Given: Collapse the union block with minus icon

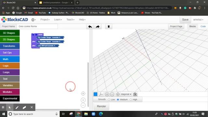Looking at the screenshot, I should coord(36,35).
